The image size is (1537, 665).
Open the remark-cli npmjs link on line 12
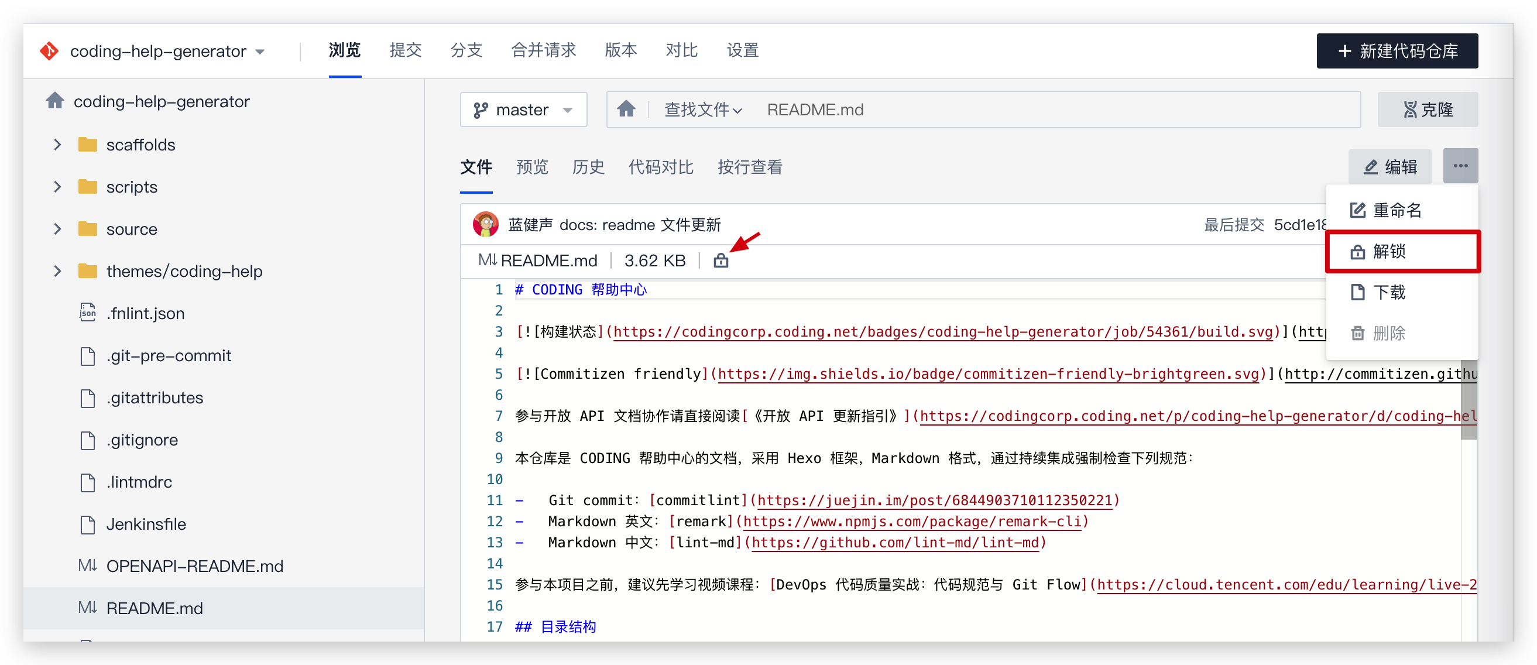point(912,522)
